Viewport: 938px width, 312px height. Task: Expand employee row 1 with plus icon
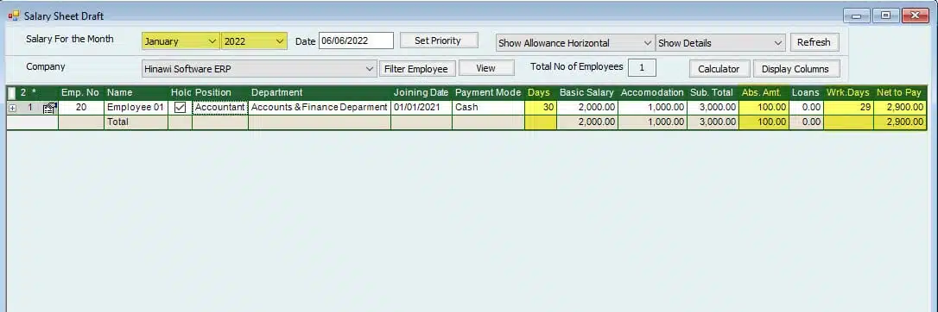tap(13, 108)
